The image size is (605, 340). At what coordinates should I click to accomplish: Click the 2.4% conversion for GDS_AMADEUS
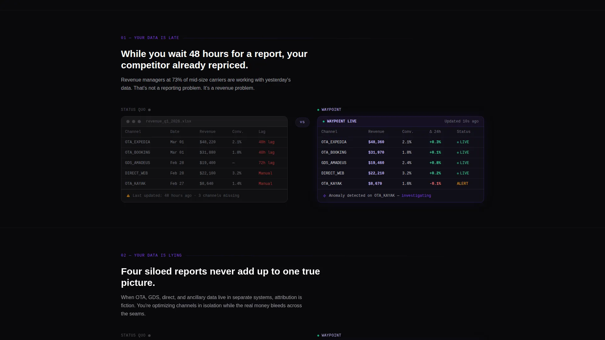[407, 163]
